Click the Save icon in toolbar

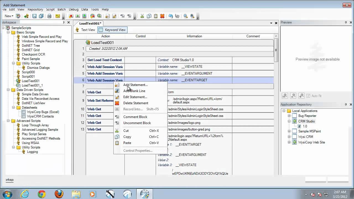pos(34,16)
